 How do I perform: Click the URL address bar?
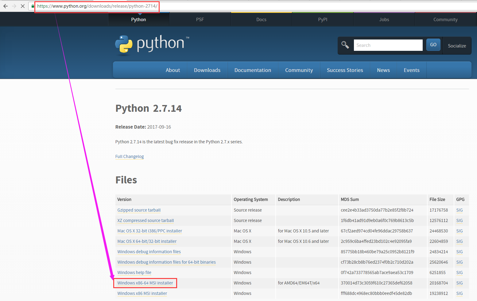(246, 6)
